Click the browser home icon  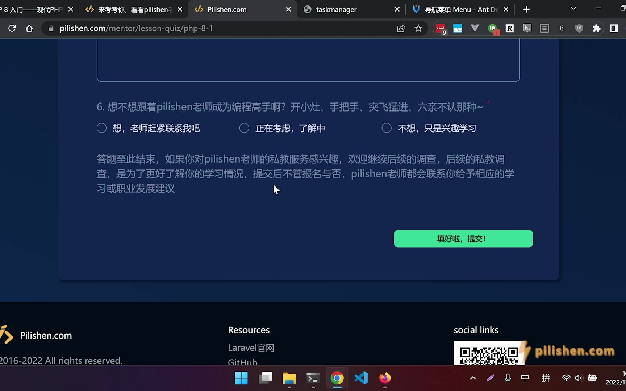29,28
